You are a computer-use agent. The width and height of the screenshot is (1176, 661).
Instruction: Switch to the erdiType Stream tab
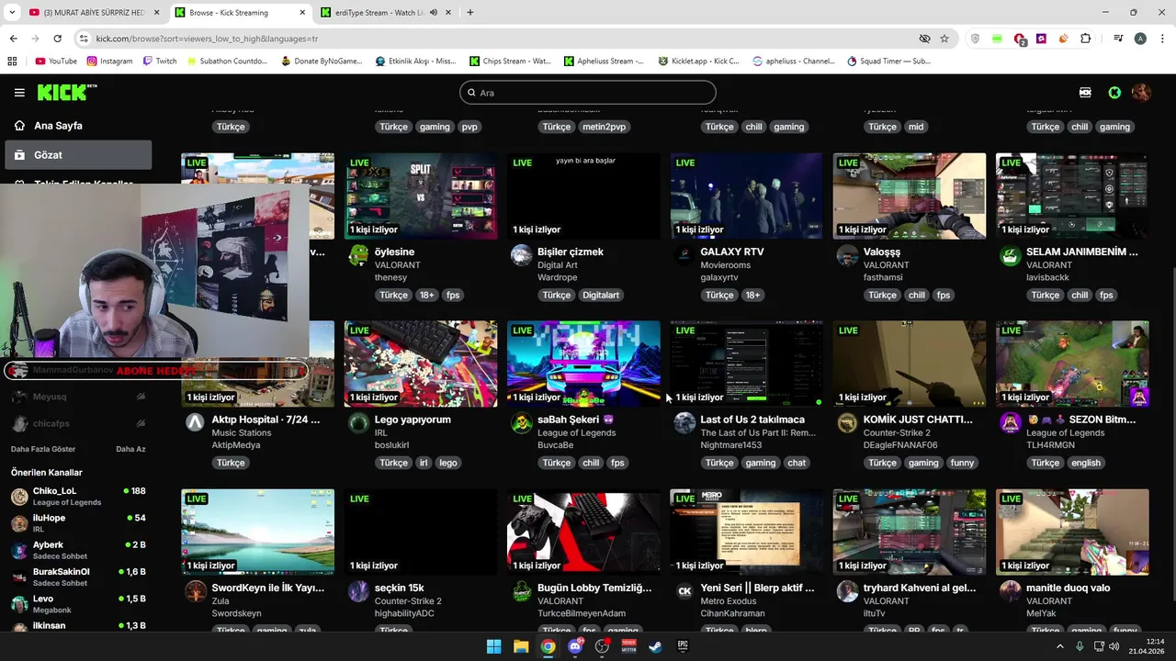(x=378, y=13)
